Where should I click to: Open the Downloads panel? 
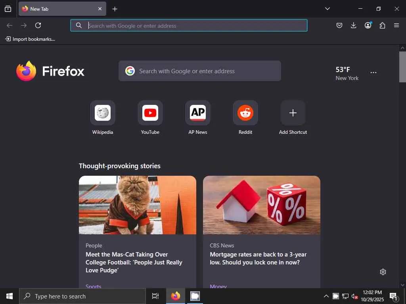353,25
